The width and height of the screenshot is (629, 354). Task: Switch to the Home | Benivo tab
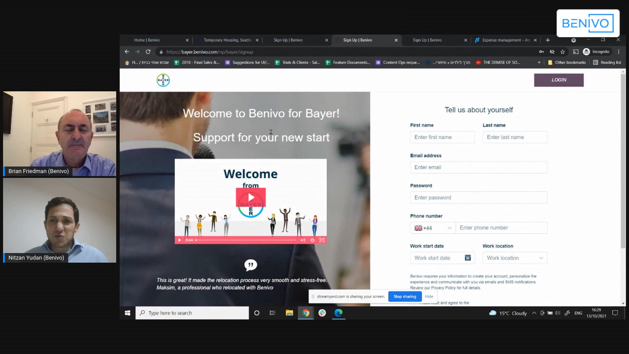click(x=147, y=40)
